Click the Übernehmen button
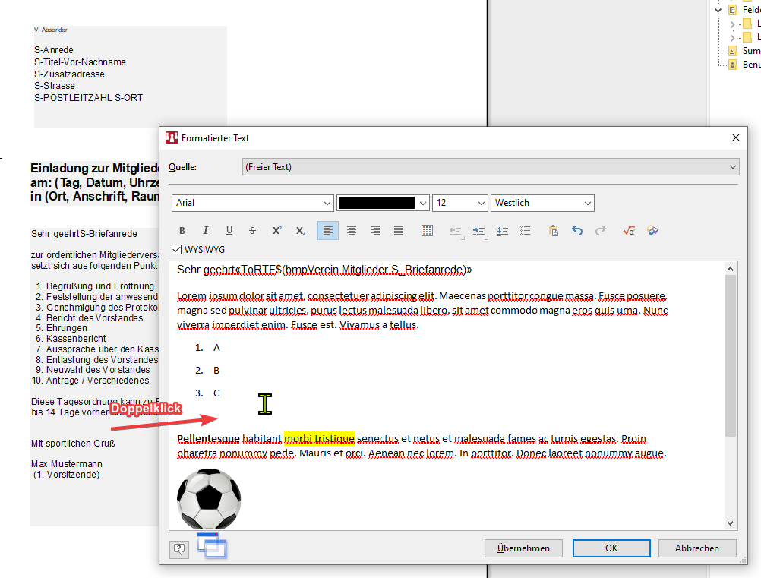This screenshot has height=578, width=761. (x=523, y=548)
